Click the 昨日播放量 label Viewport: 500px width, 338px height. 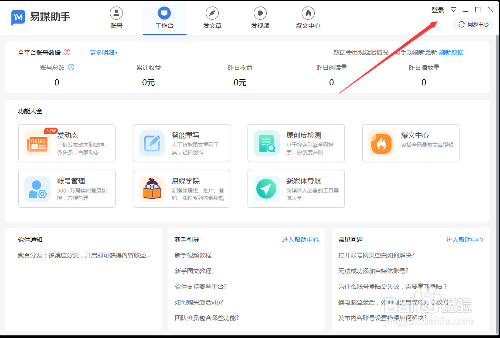(x=424, y=68)
